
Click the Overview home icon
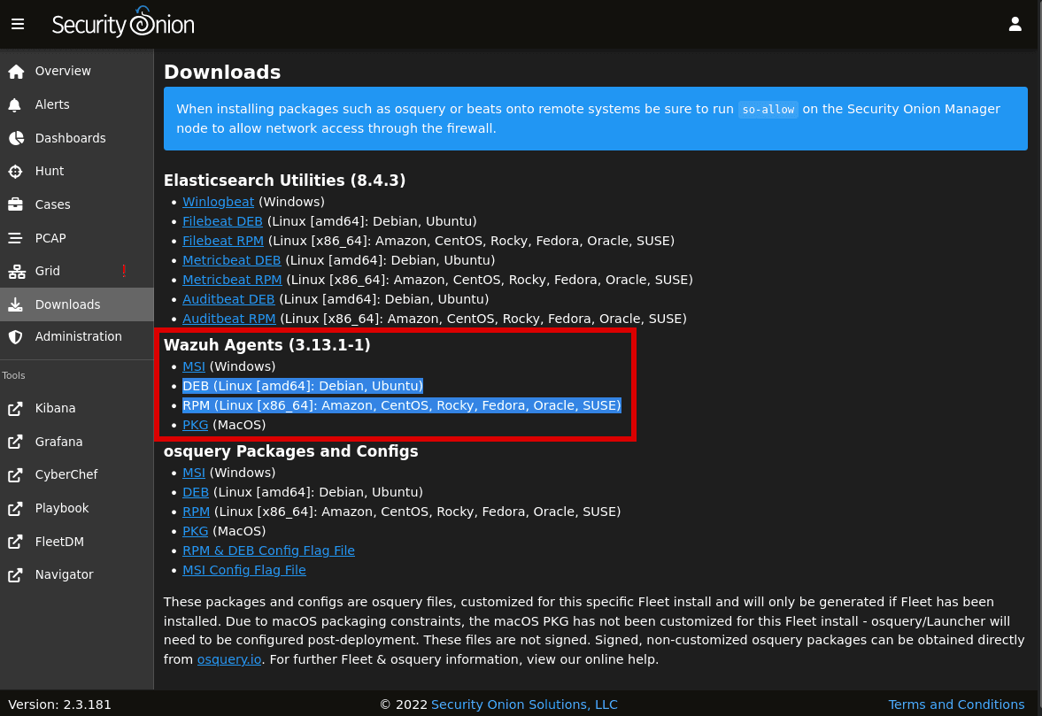tap(16, 71)
